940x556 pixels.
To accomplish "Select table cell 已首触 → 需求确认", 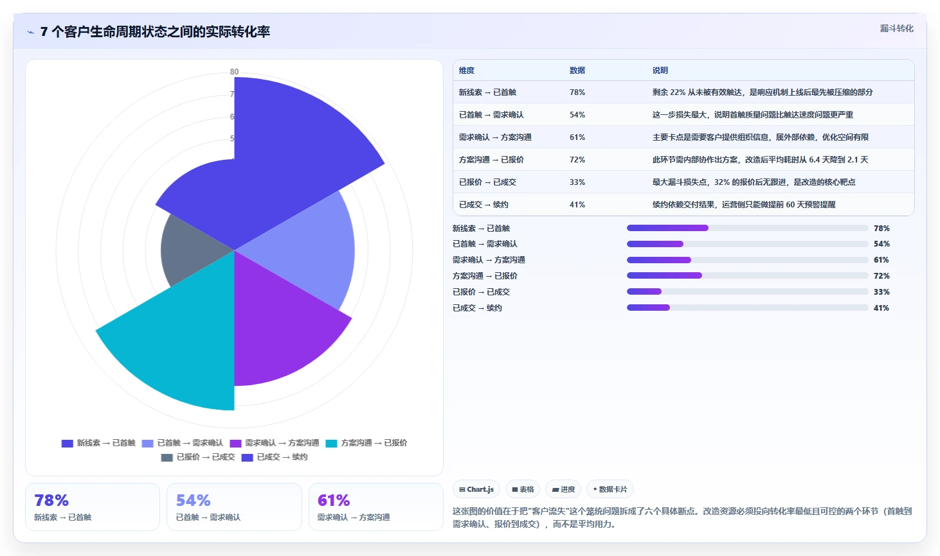I will (x=491, y=115).
